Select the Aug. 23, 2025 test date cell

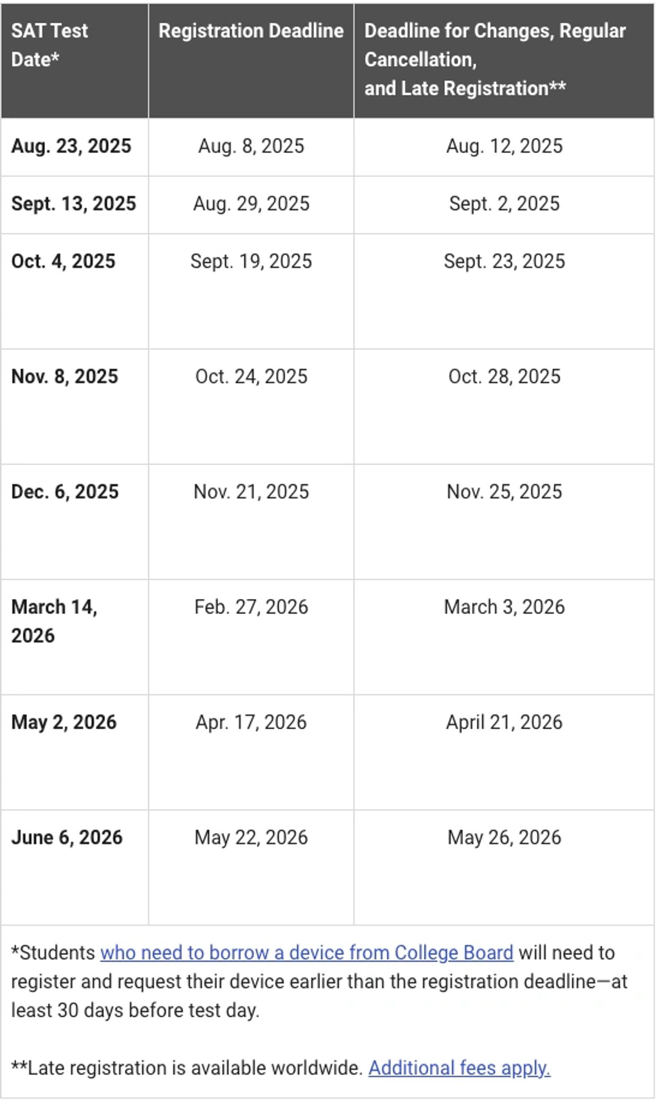point(71,146)
